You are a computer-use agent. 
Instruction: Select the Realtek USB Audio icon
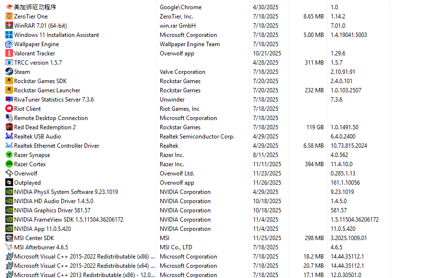(9, 137)
